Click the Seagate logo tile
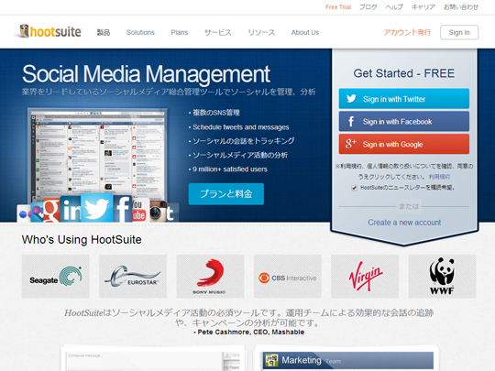 pos(56,277)
